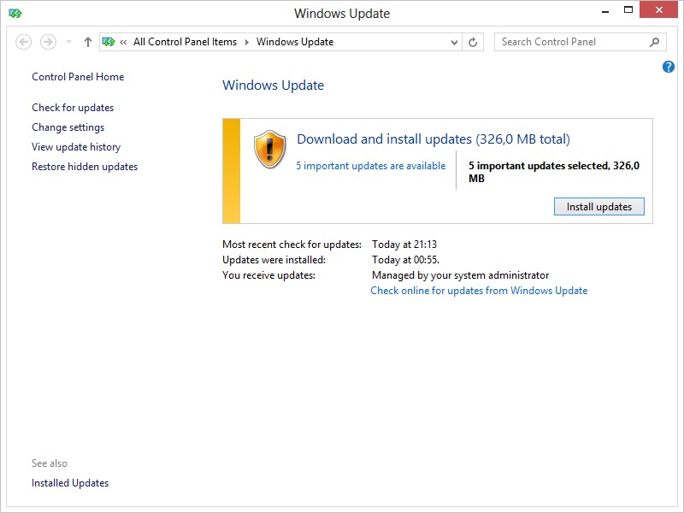Image resolution: width=684 pixels, height=513 pixels.
Task: Click the title bar Windows Update icon
Action: [15, 13]
